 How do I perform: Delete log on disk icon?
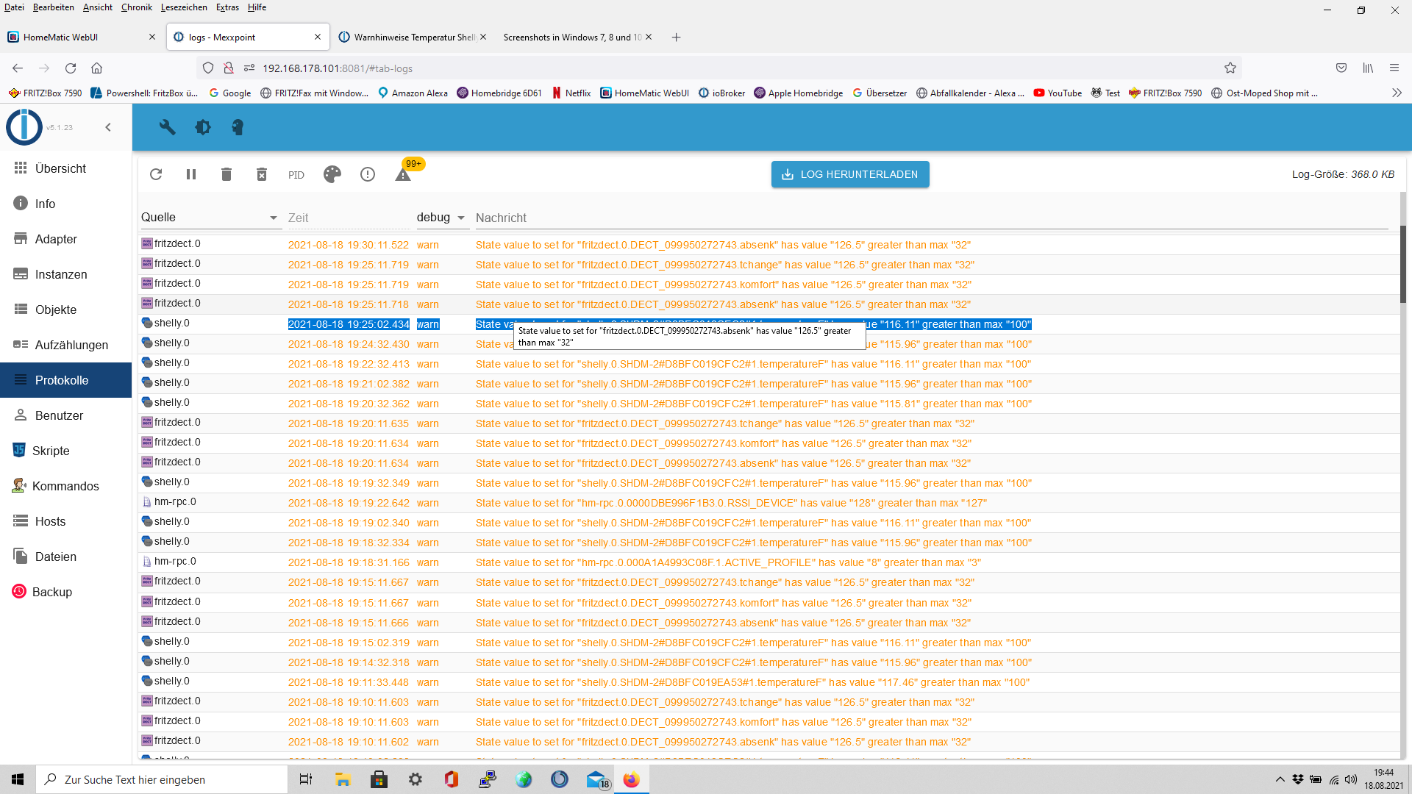click(x=262, y=174)
